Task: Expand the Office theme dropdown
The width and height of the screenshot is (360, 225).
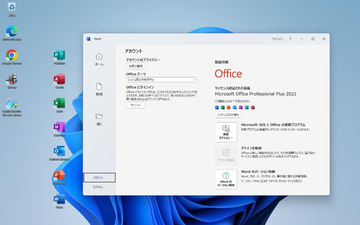Action: tap(161, 80)
